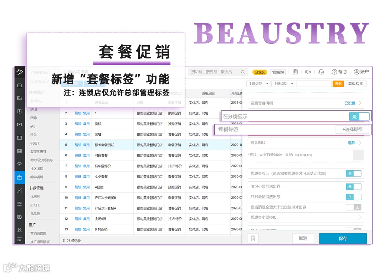Click the orange 查询 button

click(x=338, y=84)
